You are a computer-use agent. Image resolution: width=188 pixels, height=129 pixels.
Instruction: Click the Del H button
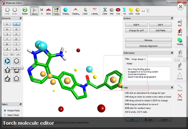click(160, 25)
